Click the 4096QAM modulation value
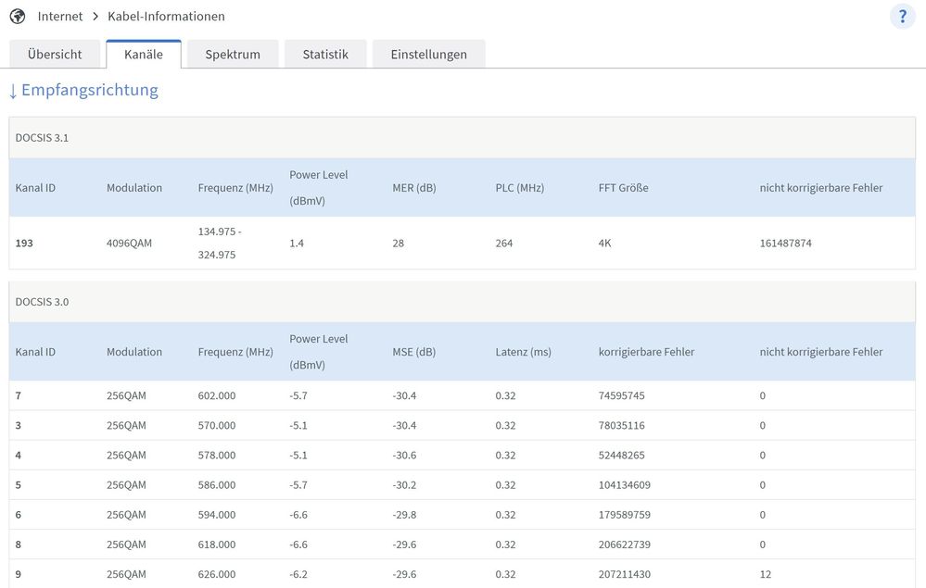This screenshot has height=588, width=926. [130, 243]
